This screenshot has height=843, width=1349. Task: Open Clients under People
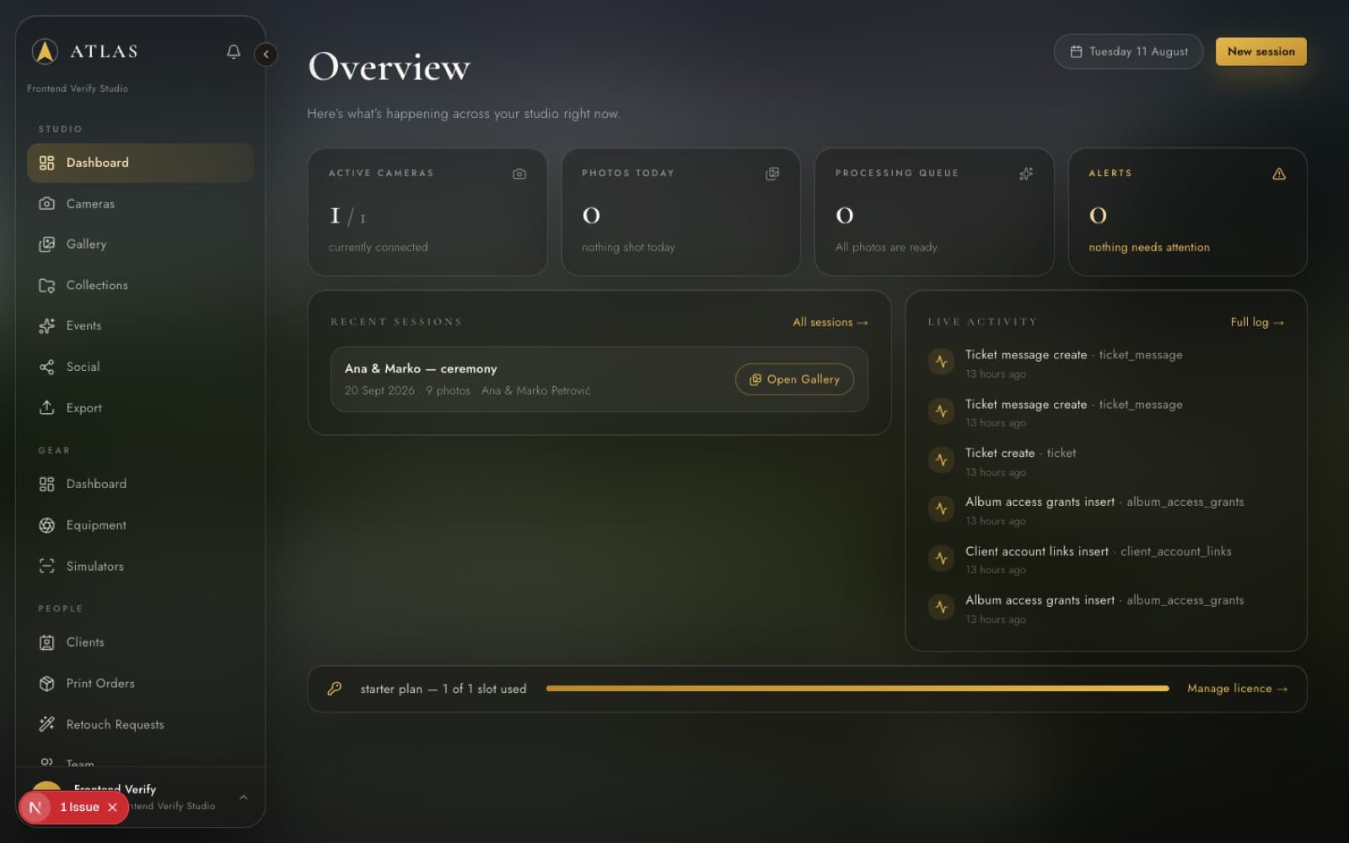[140, 642]
